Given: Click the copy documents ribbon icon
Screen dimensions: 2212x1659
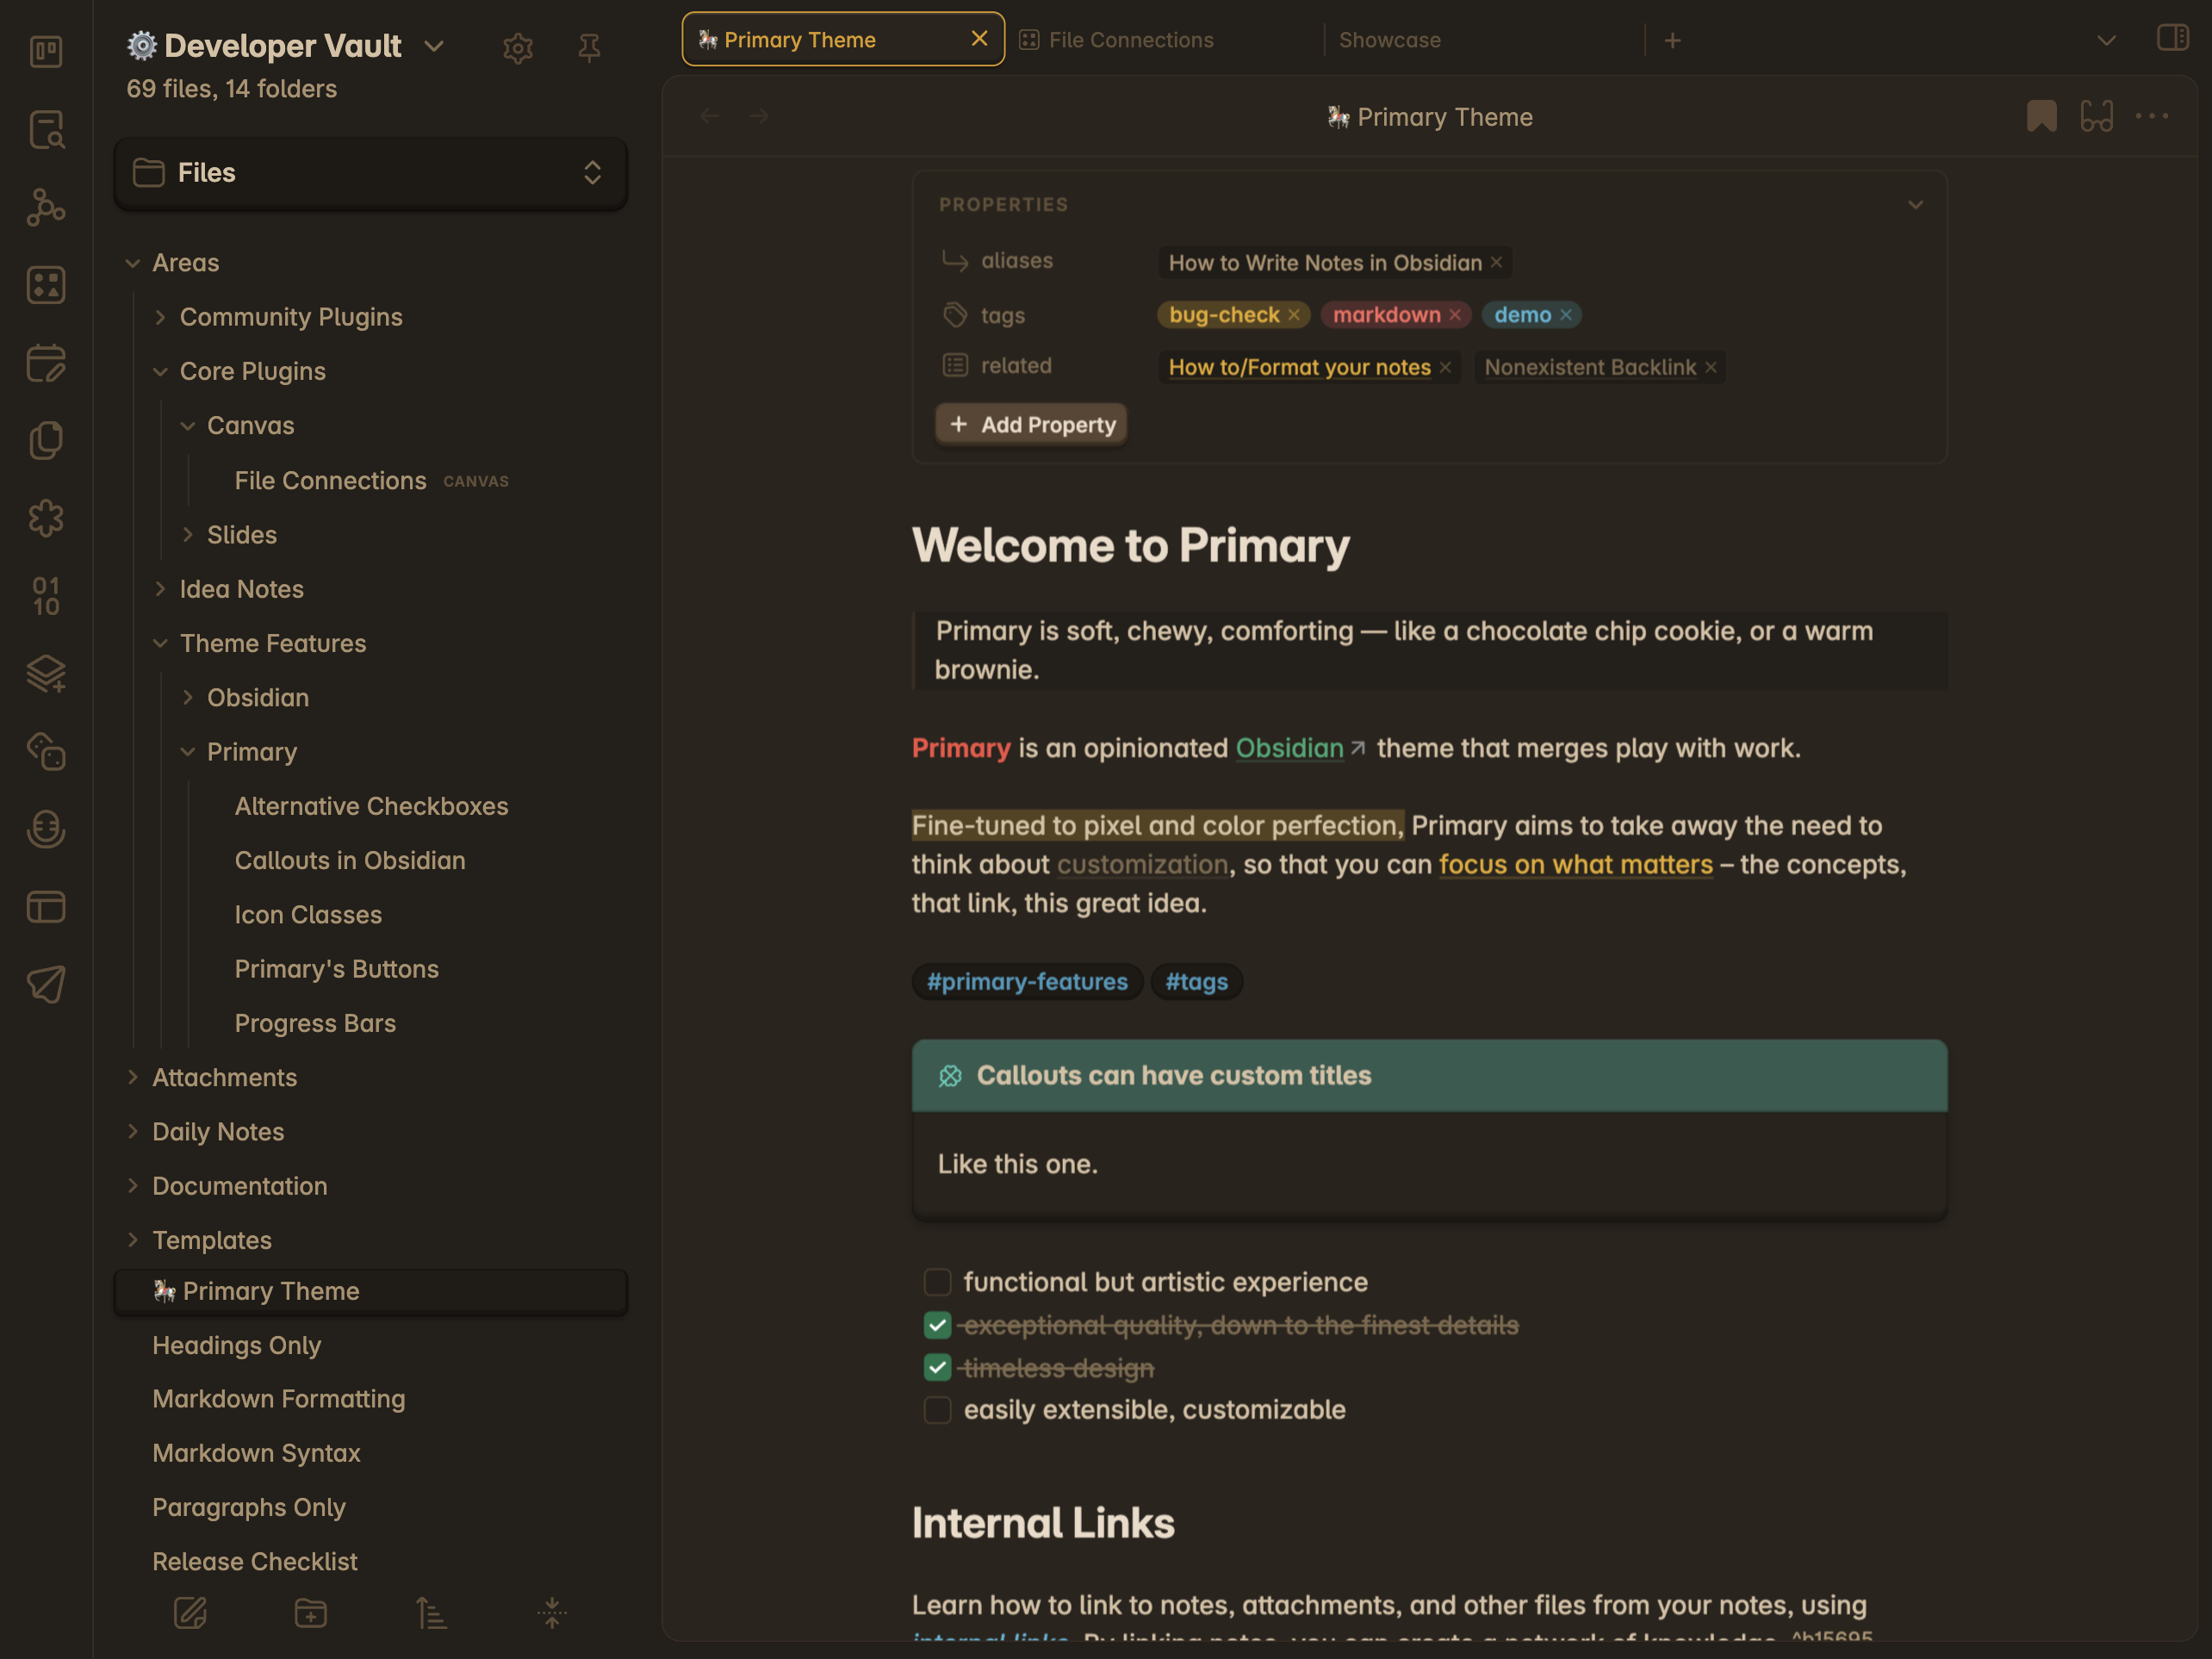Looking at the screenshot, I should point(46,440).
